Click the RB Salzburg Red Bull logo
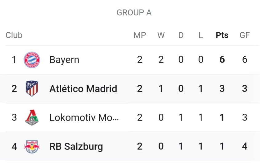The image size is (260, 163). (32, 147)
